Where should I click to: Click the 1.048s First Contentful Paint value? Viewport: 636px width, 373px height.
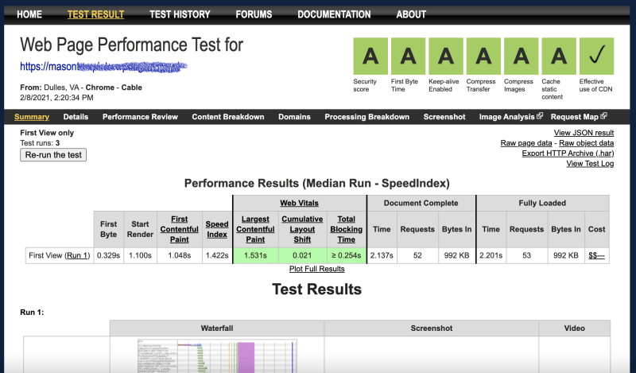(180, 255)
